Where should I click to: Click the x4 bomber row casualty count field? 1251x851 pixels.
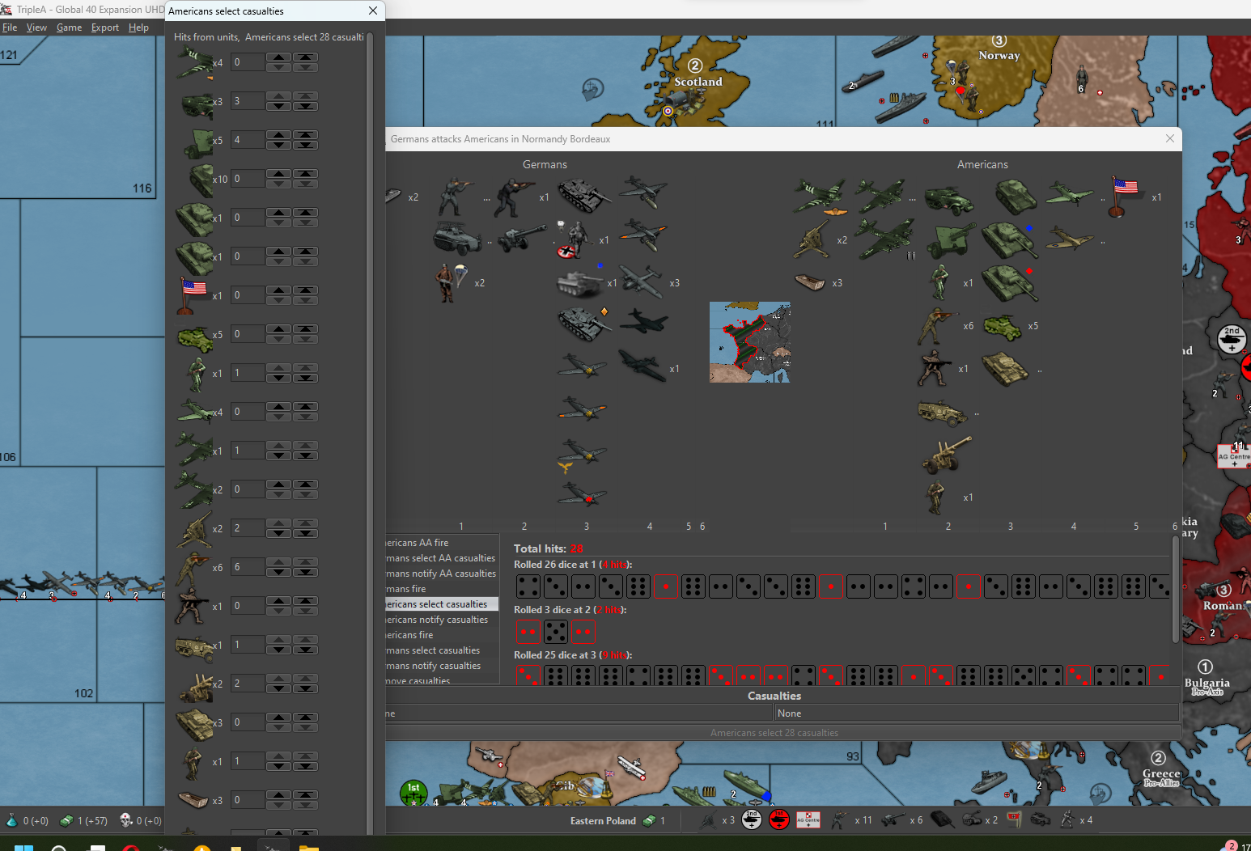pyautogui.click(x=248, y=62)
